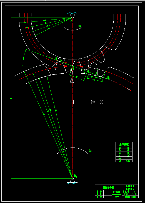Click the '42' value cell

pos(128,150)
